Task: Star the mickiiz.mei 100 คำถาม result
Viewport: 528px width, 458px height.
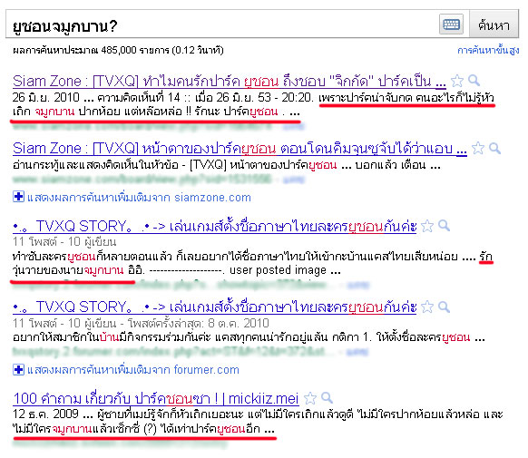Action: click(x=310, y=398)
